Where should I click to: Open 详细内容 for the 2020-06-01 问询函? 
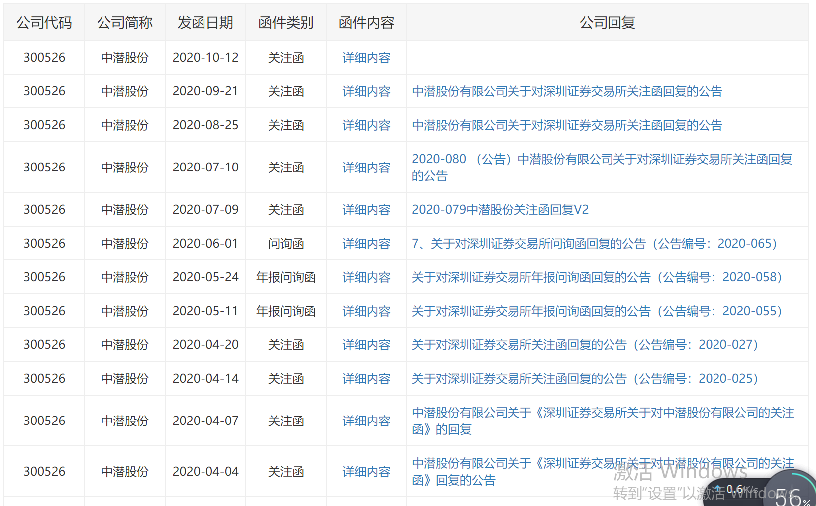[x=366, y=244]
